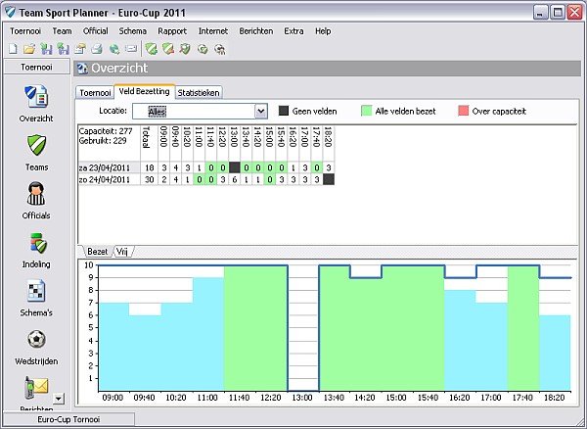This screenshot has height=429, width=587.
Task: Open the Officials sidebar section
Action: [x=36, y=201]
